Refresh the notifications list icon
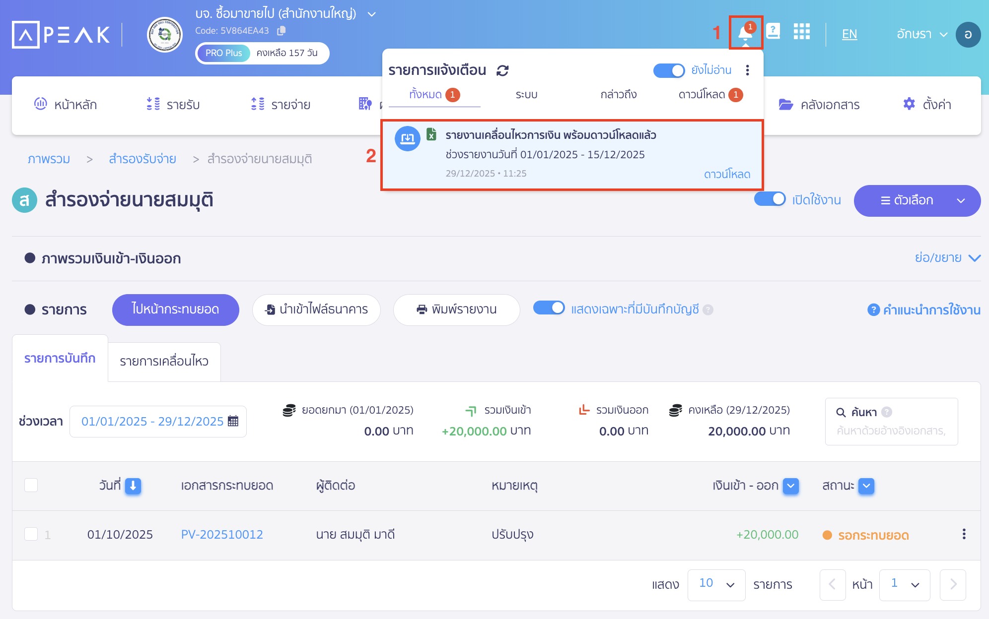 [x=502, y=70]
